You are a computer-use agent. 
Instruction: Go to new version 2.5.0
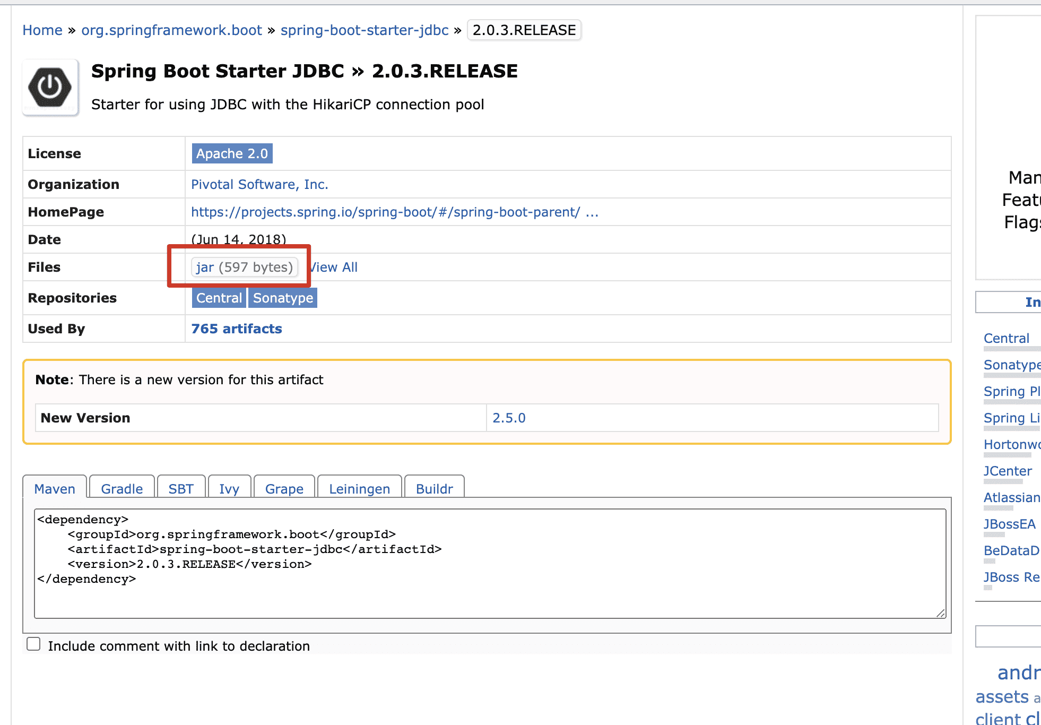508,418
